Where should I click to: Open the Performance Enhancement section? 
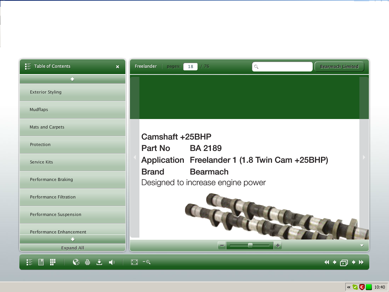click(x=73, y=229)
